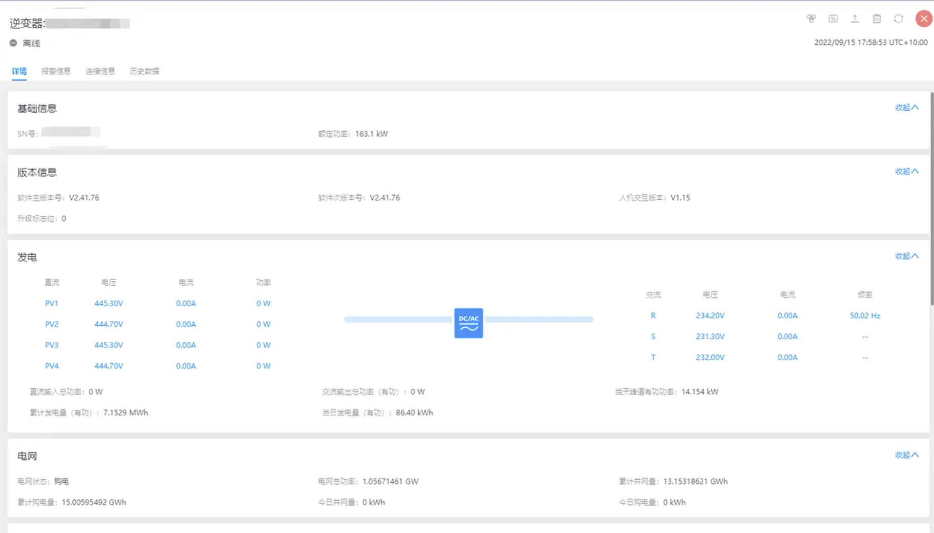Click the 软件次版本号 value V2.41.76
934x533 pixels.
coord(385,198)
